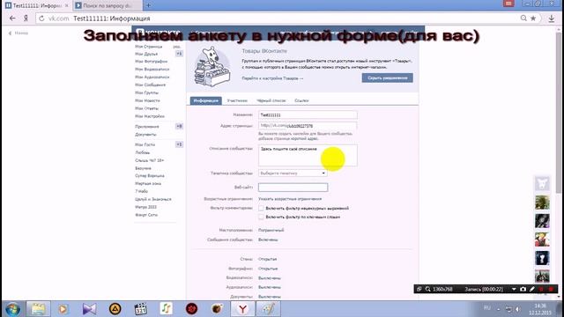Click the first red pause recording button
This screenshot has width=564, height=317.
click(542, 289)
